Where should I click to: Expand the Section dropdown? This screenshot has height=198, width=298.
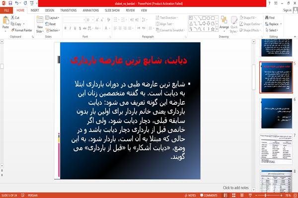coord(53,30)
